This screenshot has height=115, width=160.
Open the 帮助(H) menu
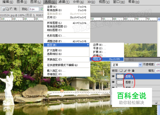134,2
